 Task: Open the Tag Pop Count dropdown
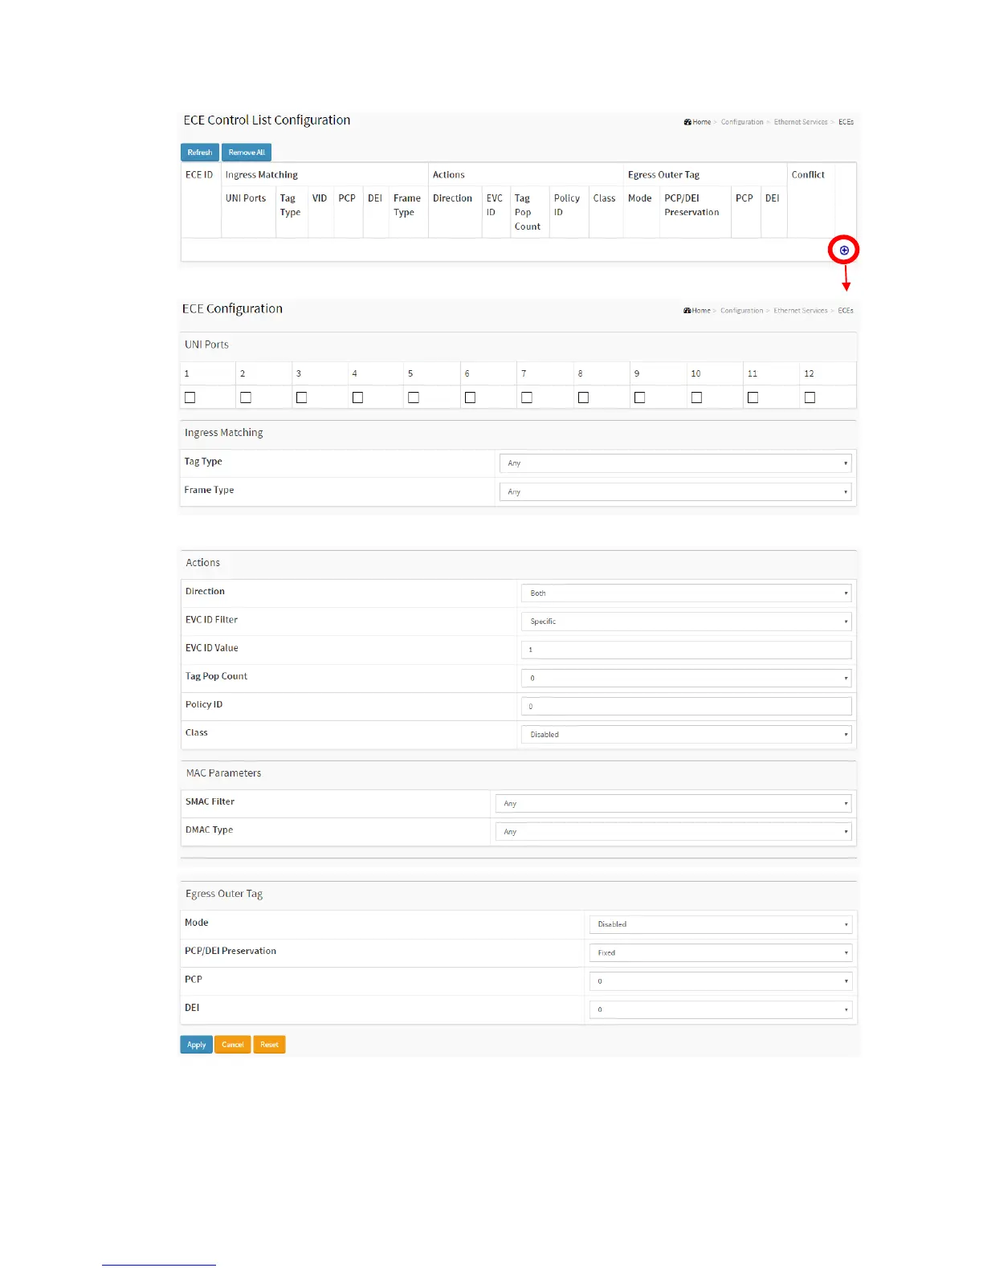687,678
